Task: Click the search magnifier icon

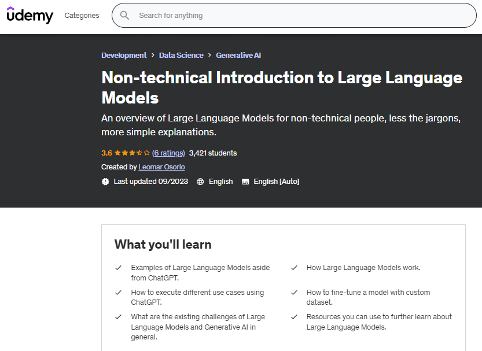Action: pyautogui.click(x=124, y=16)
